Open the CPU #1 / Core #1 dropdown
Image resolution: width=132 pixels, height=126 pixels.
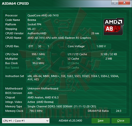(x=26, y=121)
